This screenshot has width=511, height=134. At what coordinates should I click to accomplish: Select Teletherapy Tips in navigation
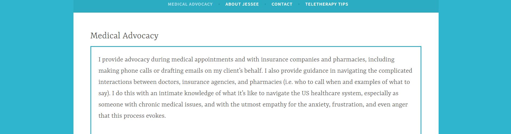click(x=326, y=4)
